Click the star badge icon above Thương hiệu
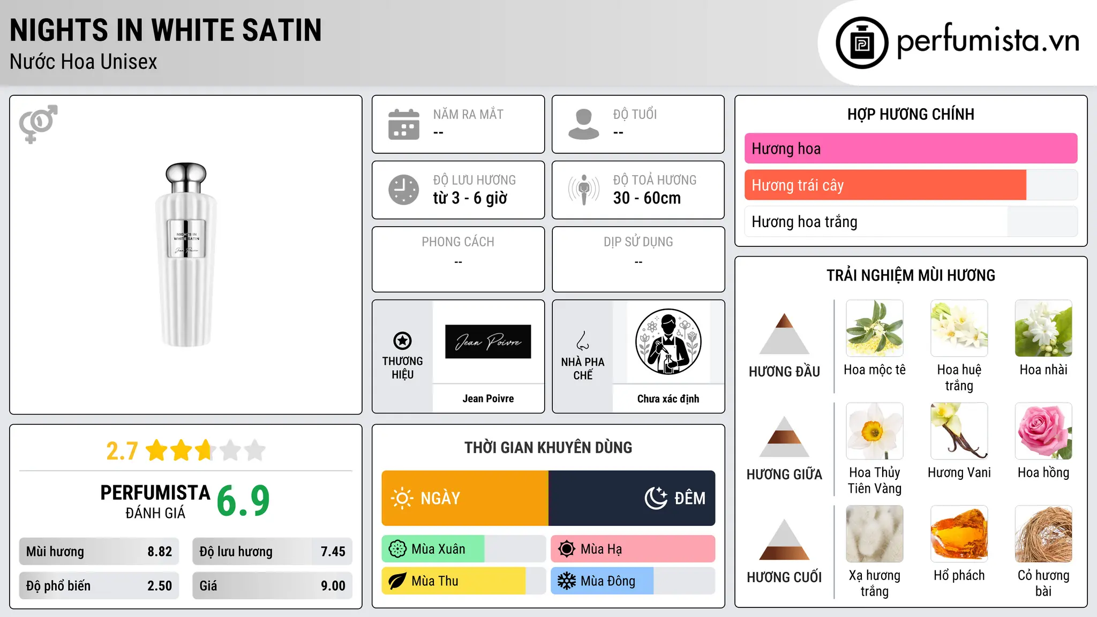Screen dimensions: 1097x617 coord(403,341)
